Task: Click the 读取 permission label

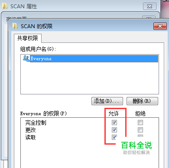Action: (x=30, y=137)
